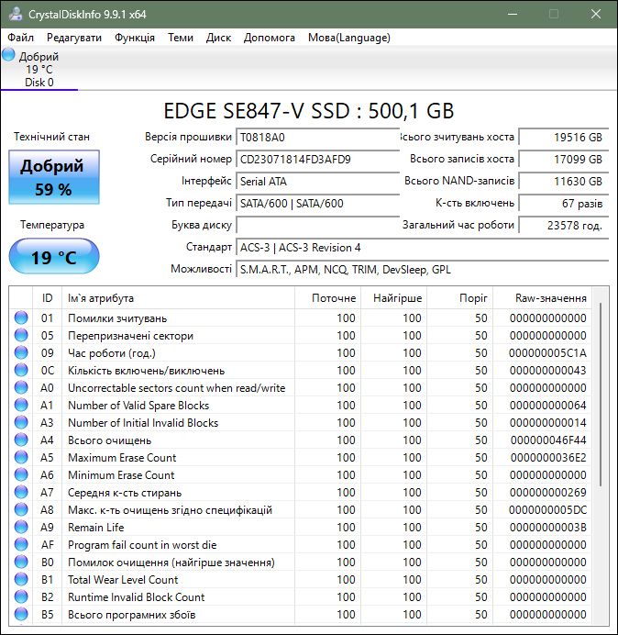The width and height of the screenshot is (618, 635).
Task: Click the SATA/600 transfer mode field
Action: [317, 203]
